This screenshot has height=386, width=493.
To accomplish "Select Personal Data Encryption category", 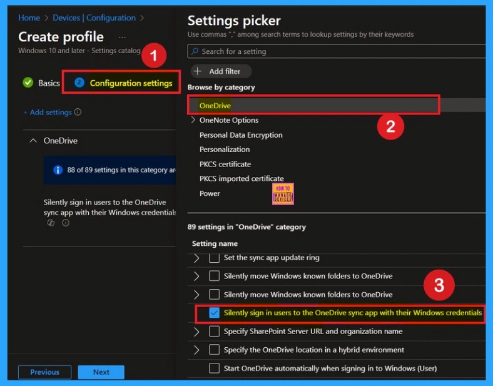I will [x=241, y=135].
